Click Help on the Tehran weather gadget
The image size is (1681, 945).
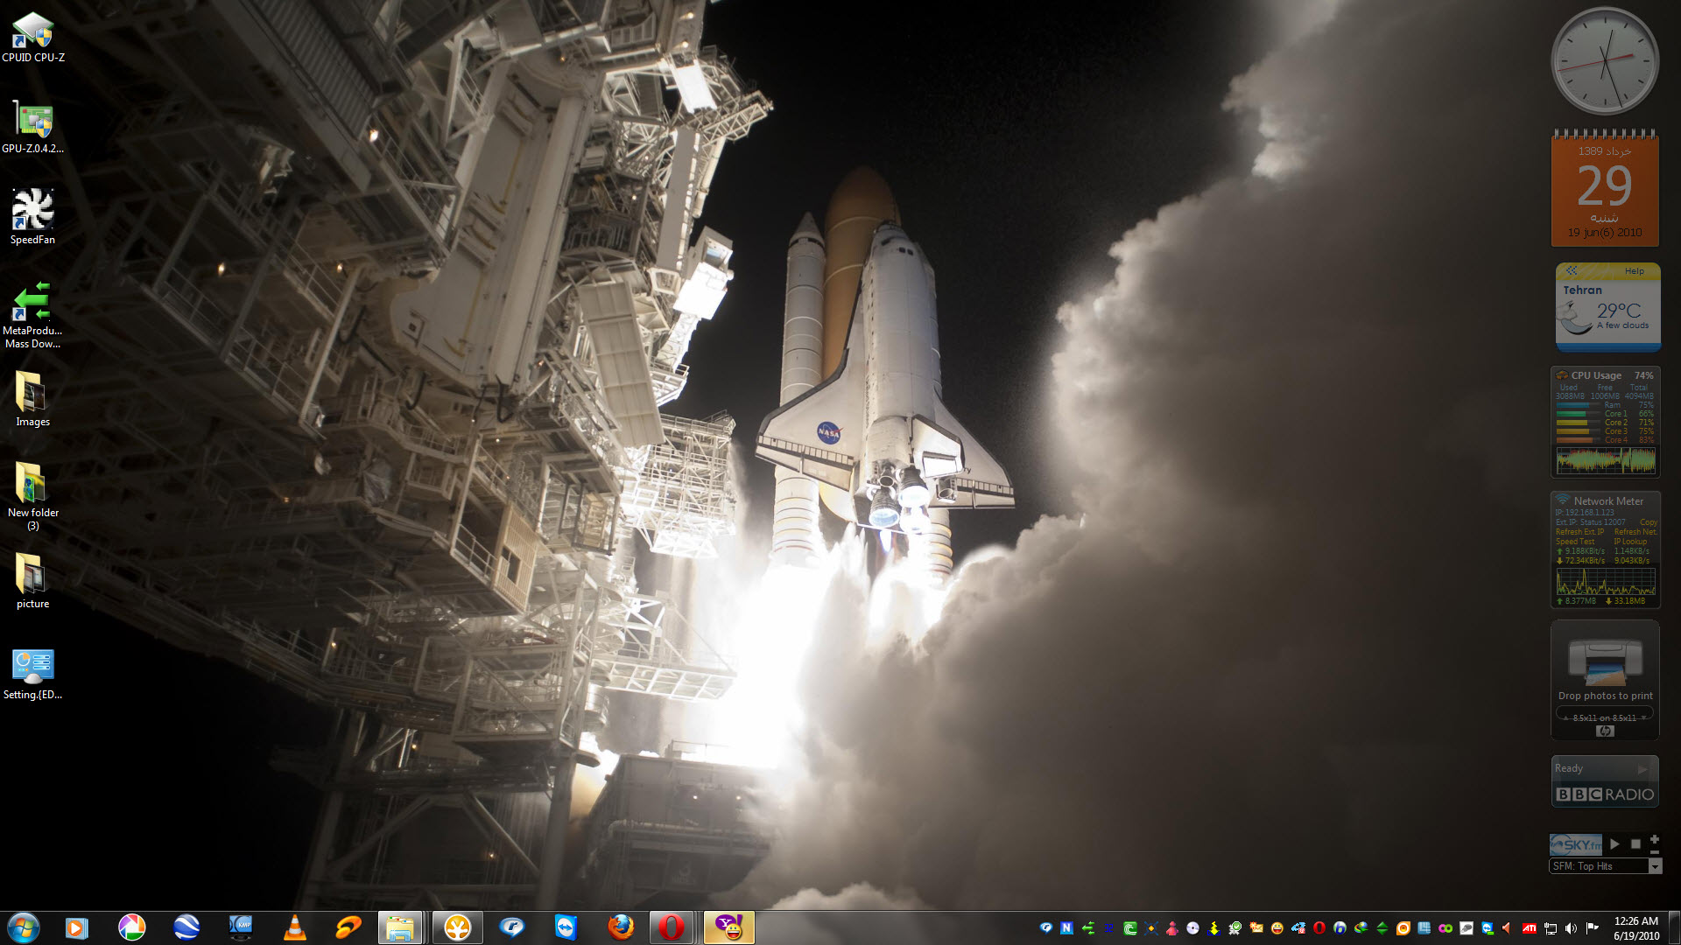click(x=1634, y=271)
